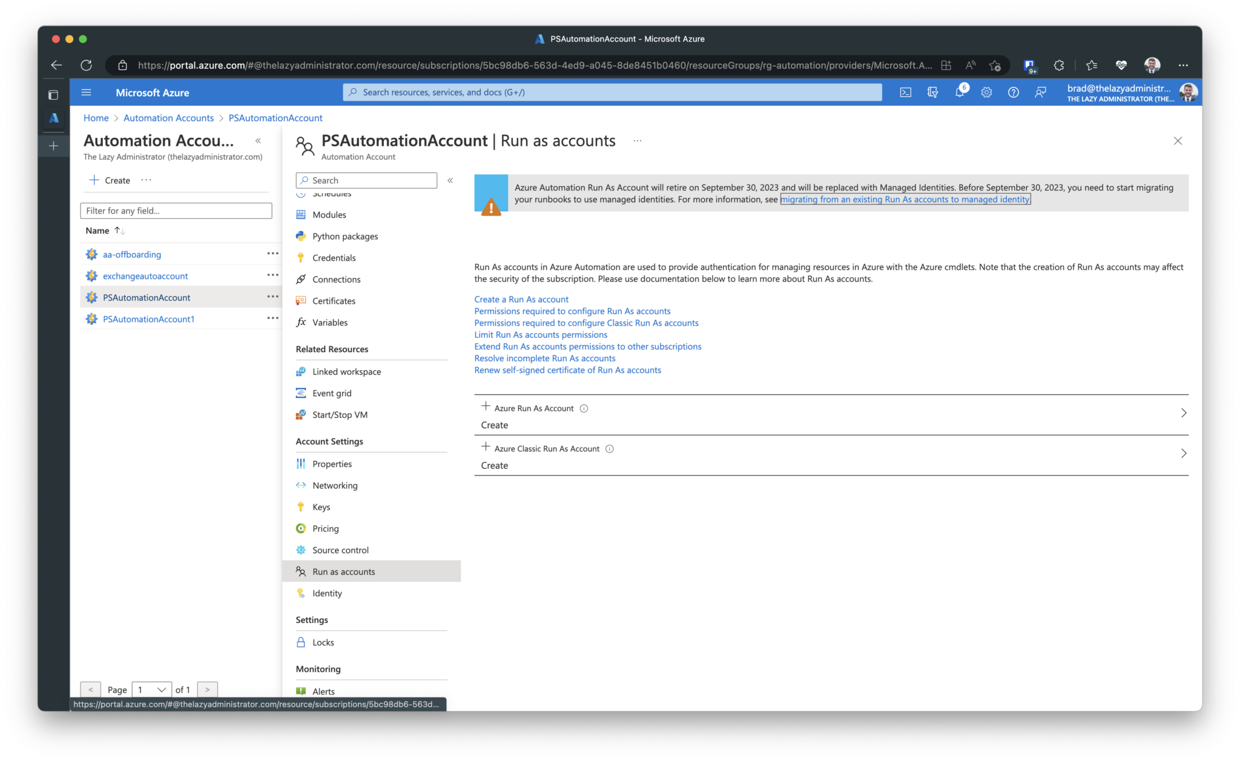Select aa-offboarding automation account
The height and width of the screenshot is (761, 1240).
pyautogui.click(x=132, y=254)
